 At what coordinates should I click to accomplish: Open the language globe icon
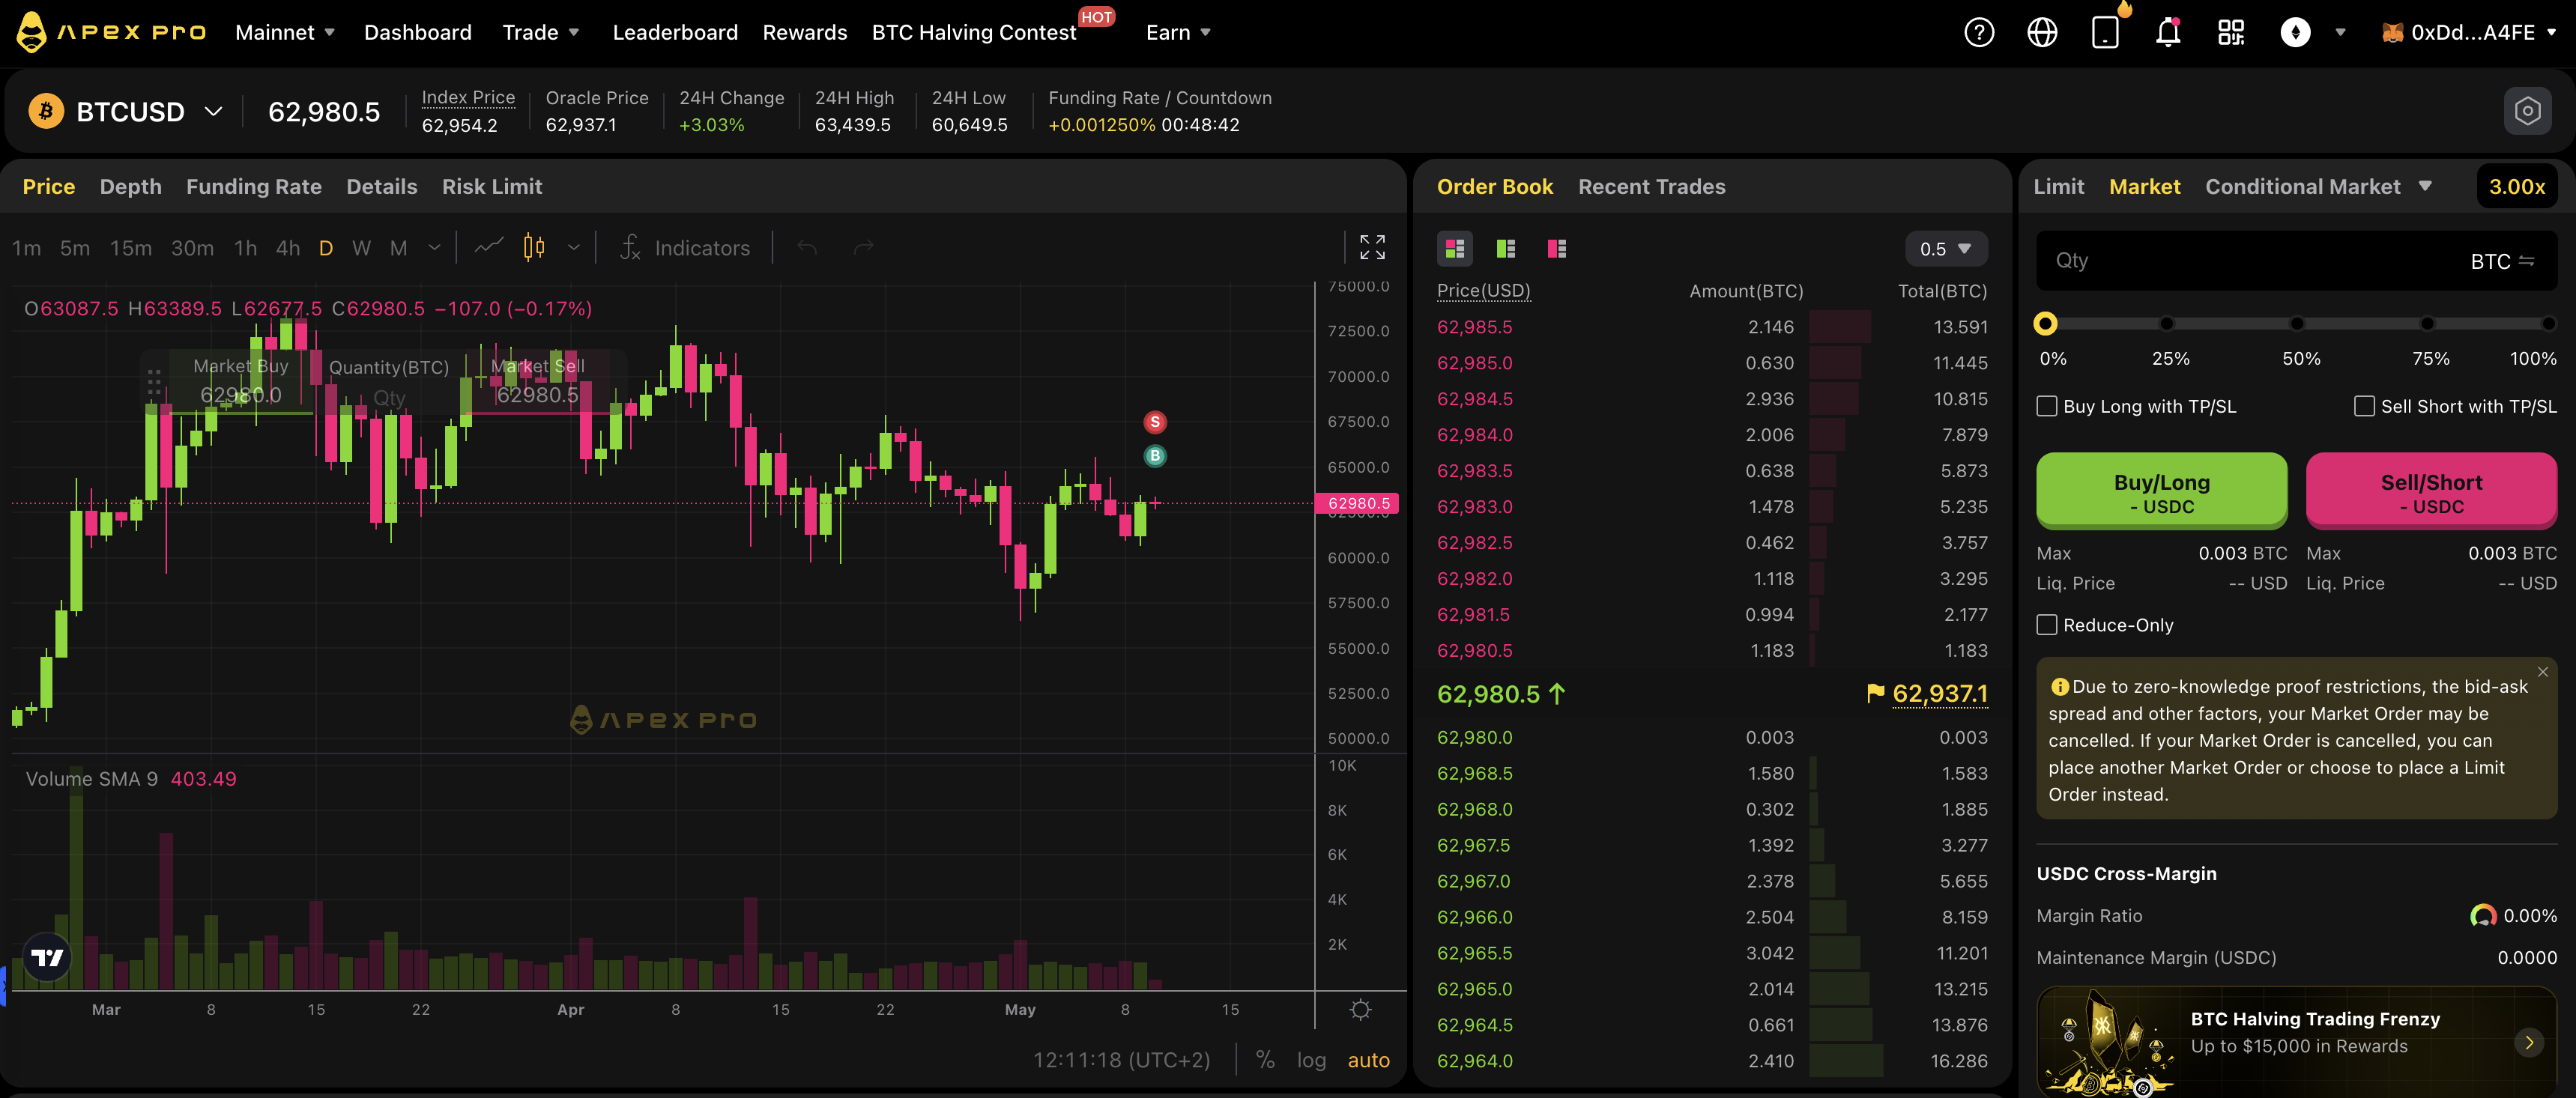point(2042,32)
